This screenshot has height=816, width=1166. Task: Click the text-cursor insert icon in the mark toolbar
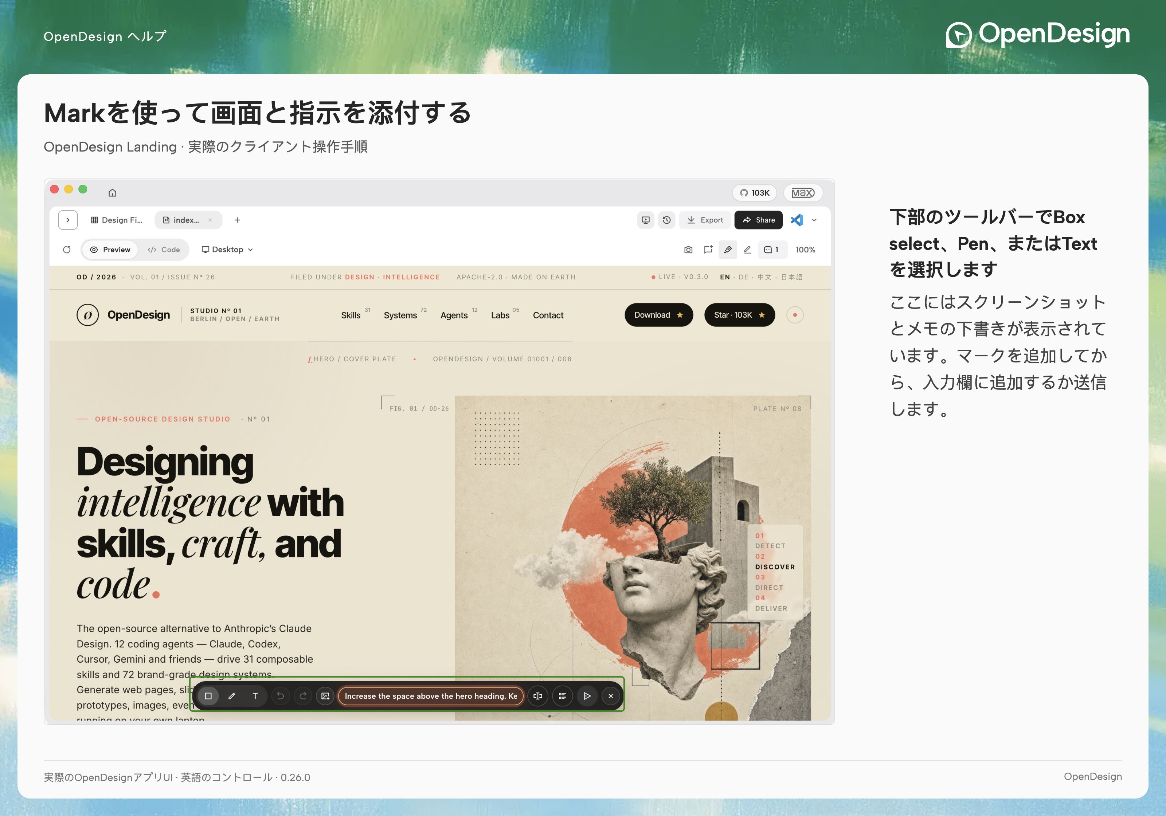[538, 696]
